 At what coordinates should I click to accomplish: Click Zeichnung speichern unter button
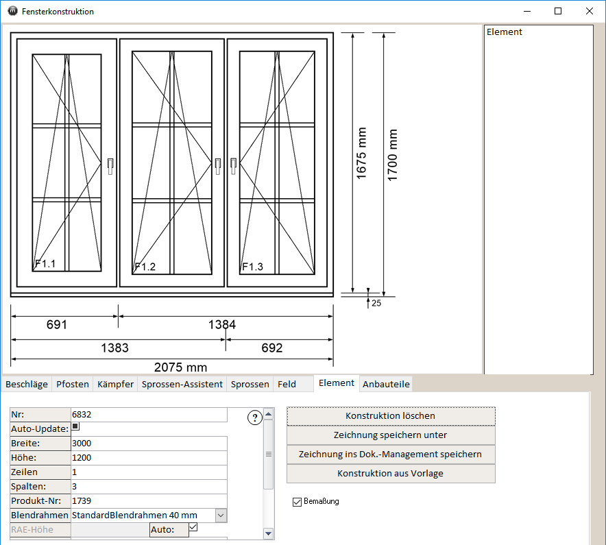click(390, 435)
